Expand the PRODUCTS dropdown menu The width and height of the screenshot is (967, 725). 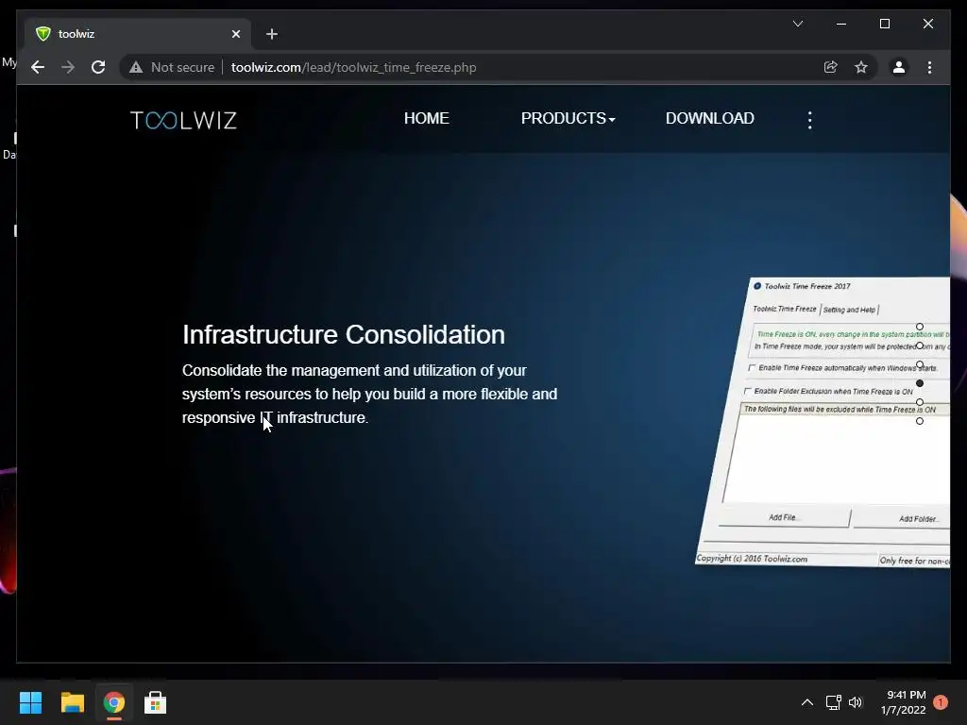[x=568, y=118]
